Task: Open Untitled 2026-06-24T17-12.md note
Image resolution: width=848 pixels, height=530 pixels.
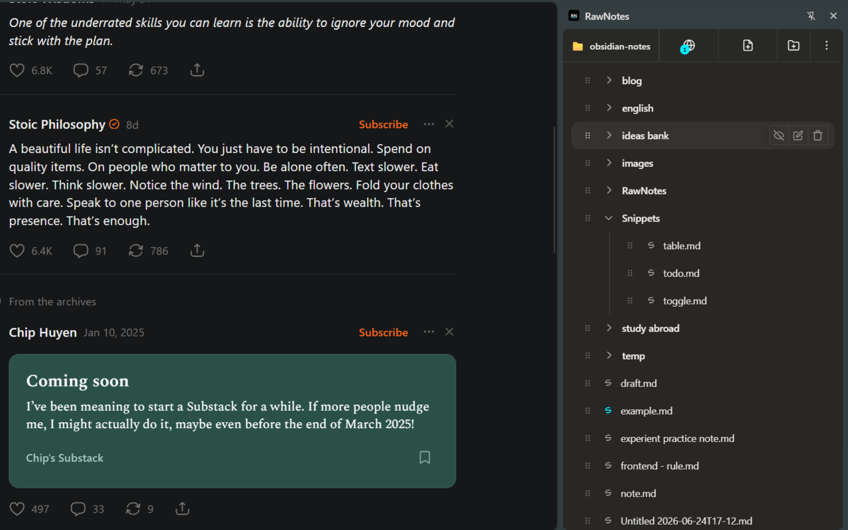Action: [686, 521]
